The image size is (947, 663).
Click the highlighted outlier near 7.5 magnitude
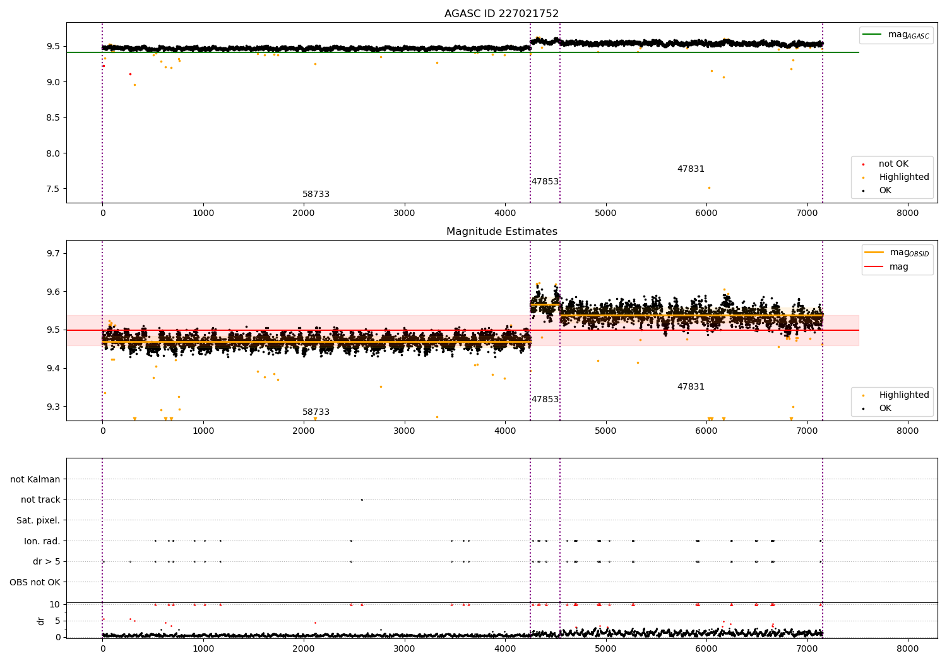pyautogui.click(x=709, y=188)
